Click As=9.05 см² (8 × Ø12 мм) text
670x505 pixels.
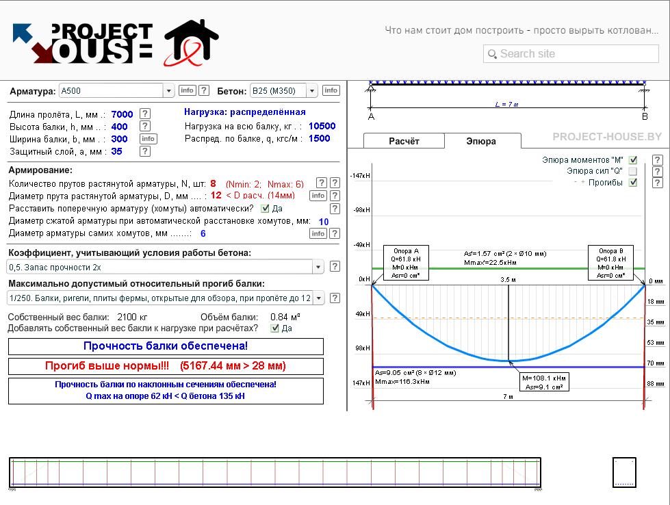click(x=416, y=372)
